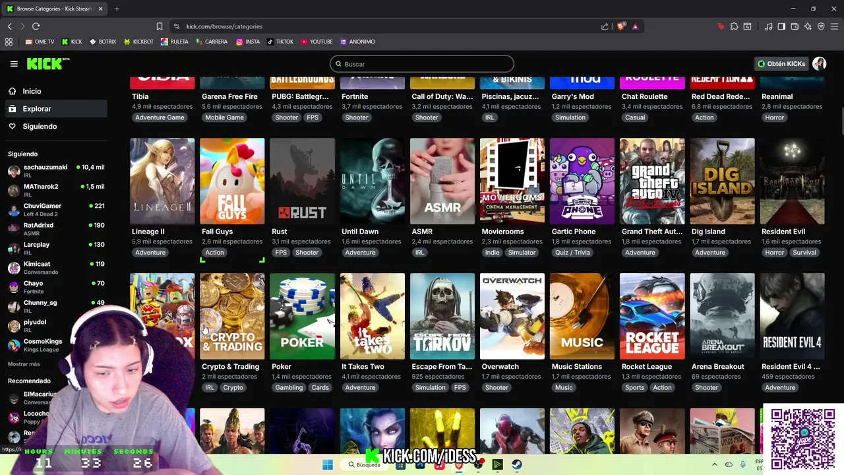Open the browser extensions puzzle icon
The height and width of the screenshot is (475, 844).
click(x=734, y=26)
